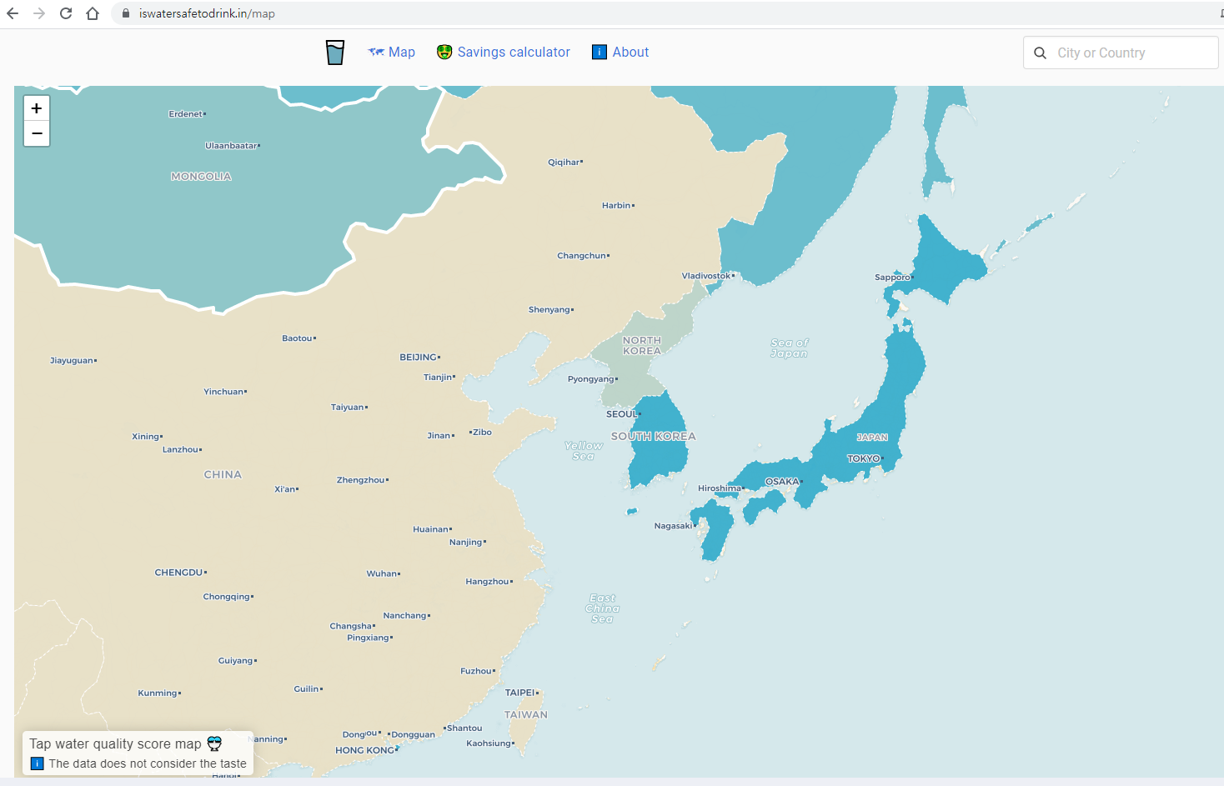Focus the City or Country search field
The width and height of the screenshot is (1224, 786).
click(1121, 53)
